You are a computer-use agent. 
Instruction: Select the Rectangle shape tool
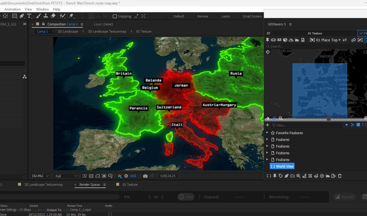pos(14,16)
